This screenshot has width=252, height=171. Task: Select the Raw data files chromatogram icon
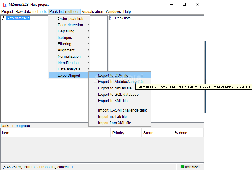(3, 18)
